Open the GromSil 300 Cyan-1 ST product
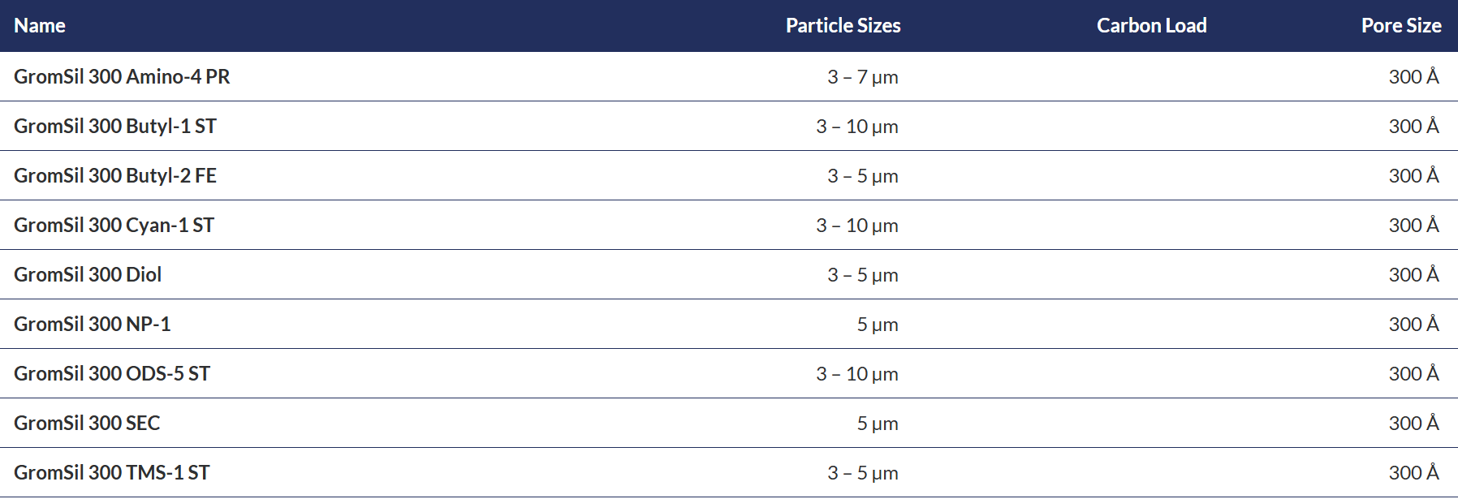The height and width of the screenshot is (499, 1458). tap(114, 225)
